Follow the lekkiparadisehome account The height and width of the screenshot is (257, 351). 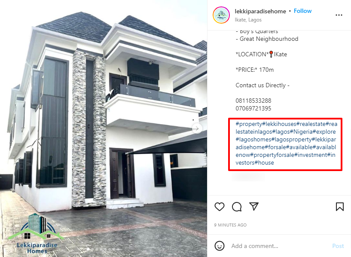click(302, 11)
